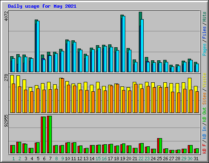Click the day 19 cyan pages bar
The width and height of the screenshot is (209, 163).
tap(124, 44)
